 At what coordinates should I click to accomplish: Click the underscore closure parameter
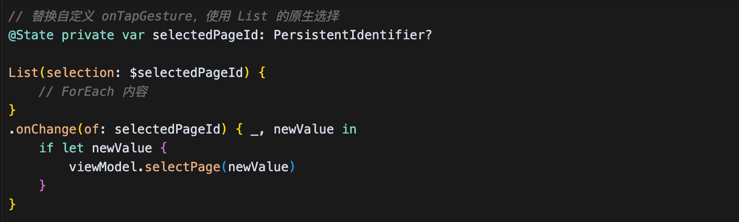click(254, 130)
